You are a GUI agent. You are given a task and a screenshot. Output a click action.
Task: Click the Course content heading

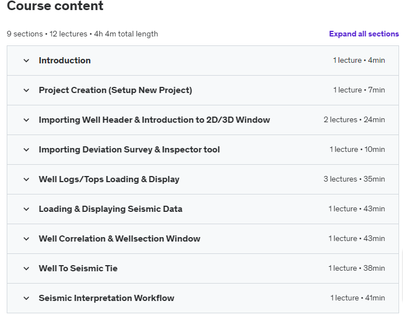click(55, 6)
